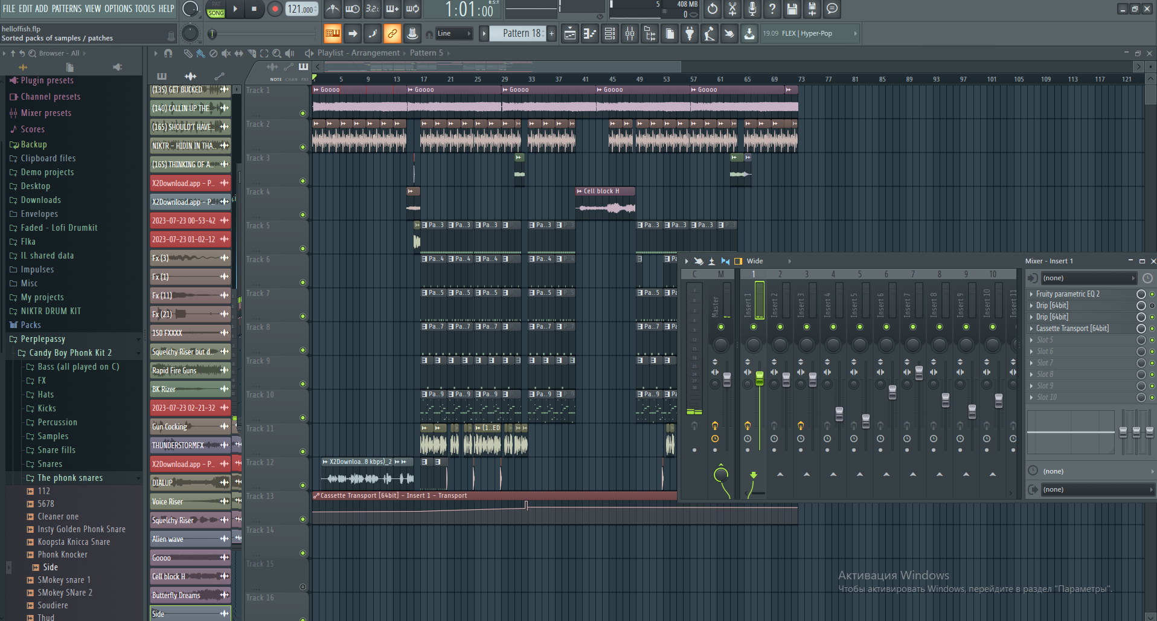
Task: Click the Play button
Action: click(x=236, y=9)
